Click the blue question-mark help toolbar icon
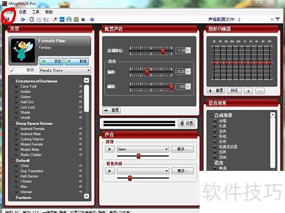 [x=92, y=19]
